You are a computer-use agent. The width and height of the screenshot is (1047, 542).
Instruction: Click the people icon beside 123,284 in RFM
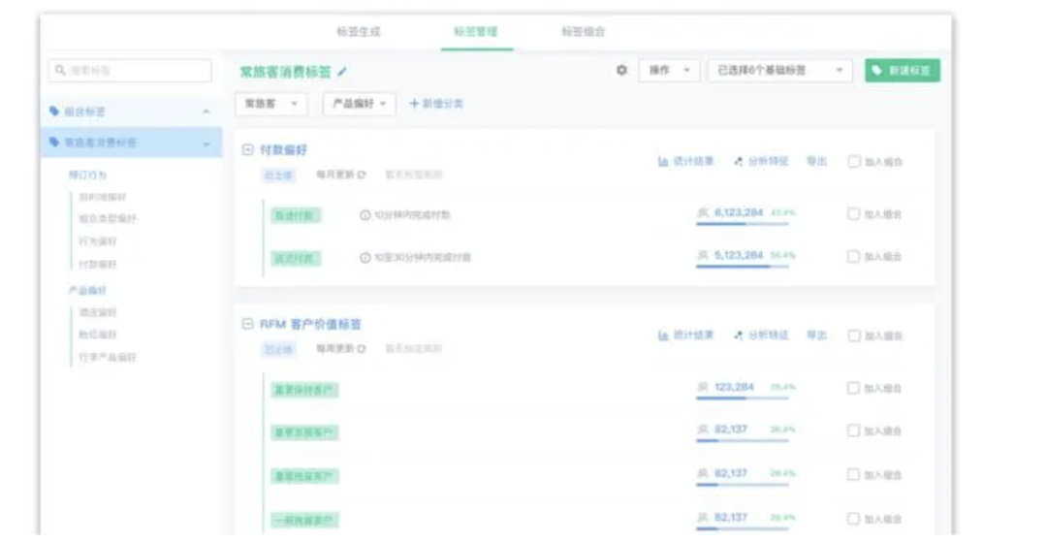(703, 387)
